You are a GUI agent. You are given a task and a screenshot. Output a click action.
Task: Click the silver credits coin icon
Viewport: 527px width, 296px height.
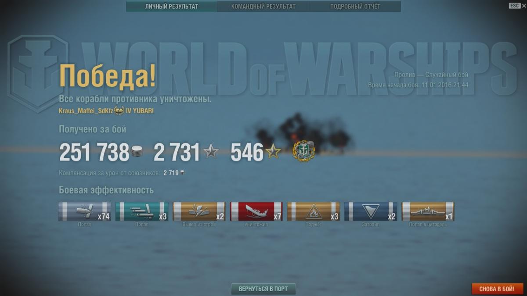click(x=137, y=152)
